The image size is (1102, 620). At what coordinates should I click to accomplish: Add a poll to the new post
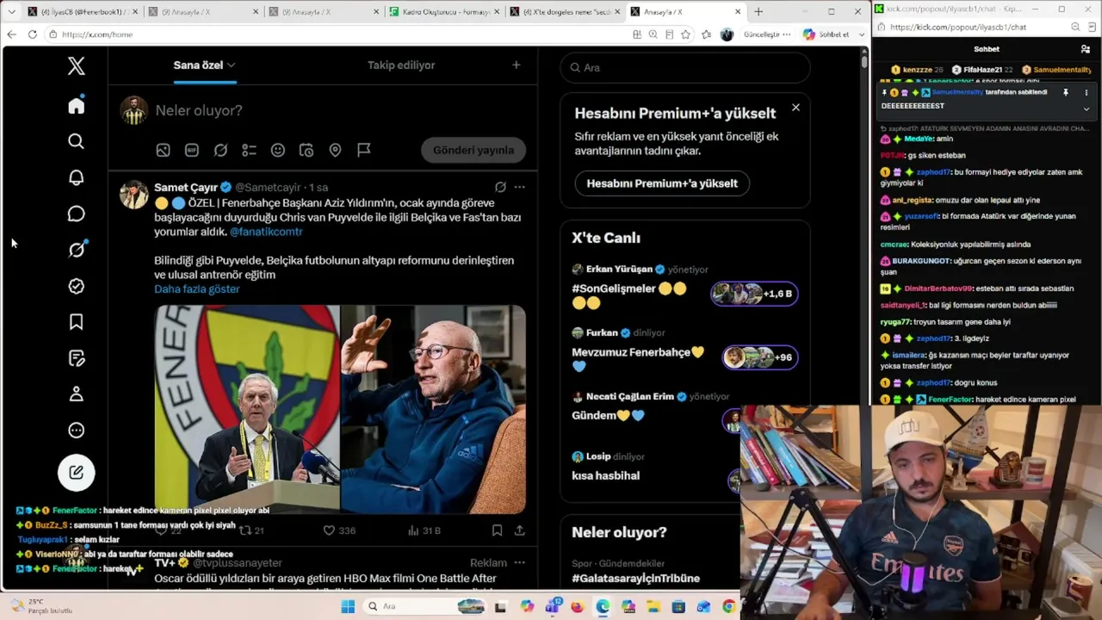249,150
